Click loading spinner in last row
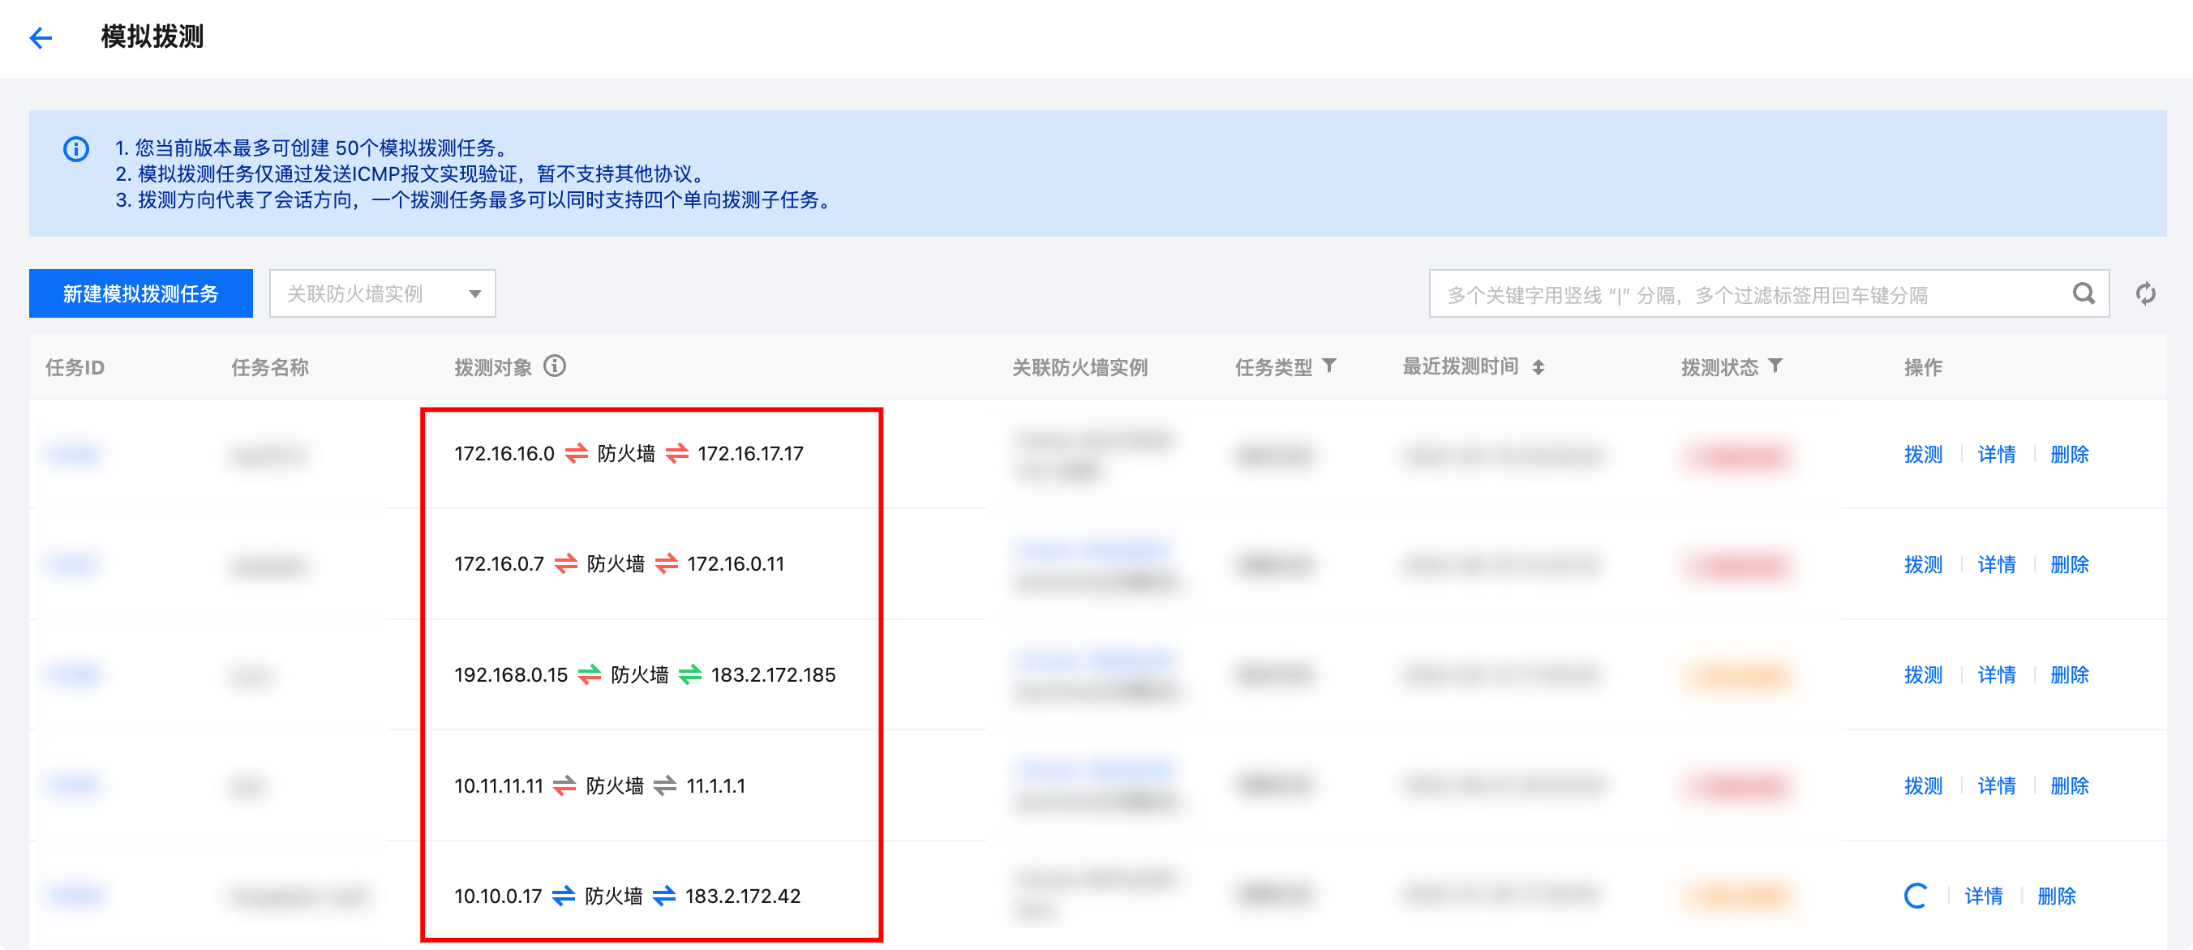Viewport: 2193px width, 950px height. point(1916,896)
